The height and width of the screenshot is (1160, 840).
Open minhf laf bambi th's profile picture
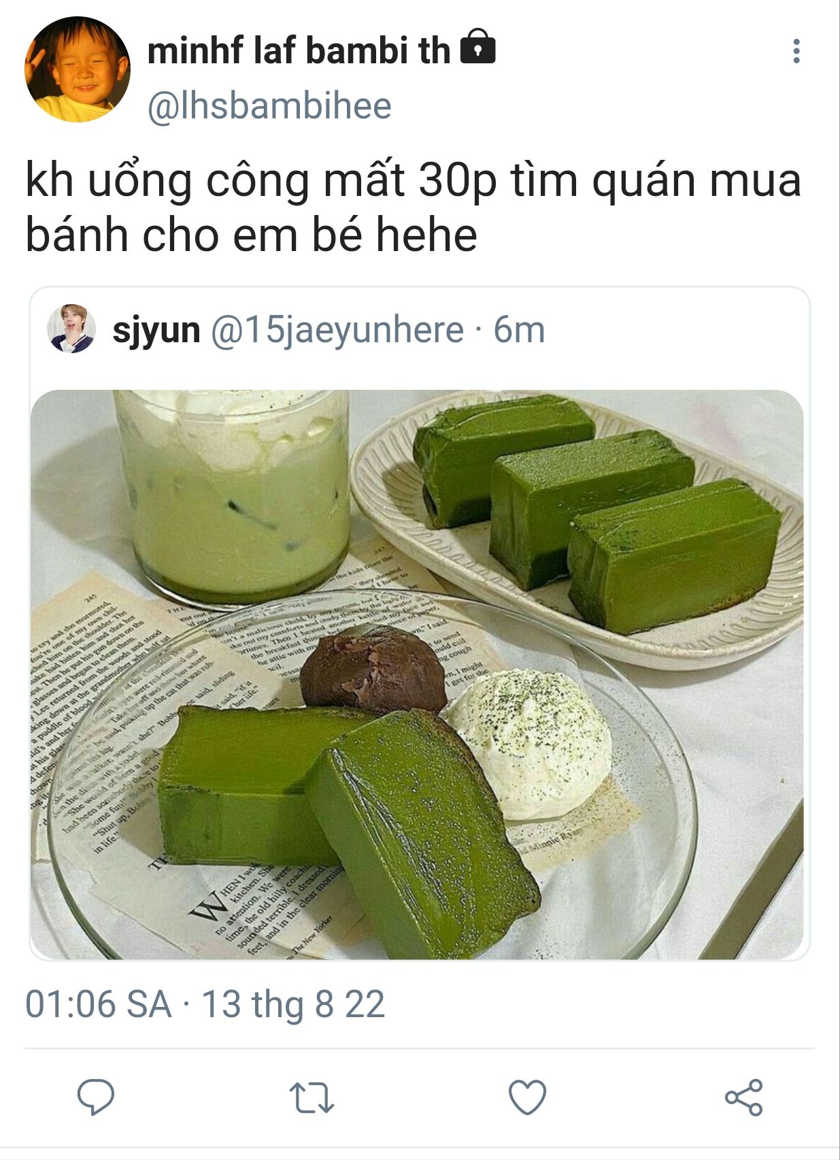(78, 69)
